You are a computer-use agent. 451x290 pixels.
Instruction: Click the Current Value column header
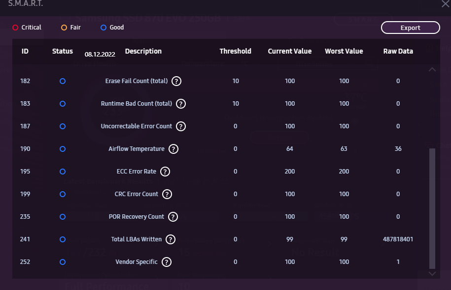click(x=289, y=51)
